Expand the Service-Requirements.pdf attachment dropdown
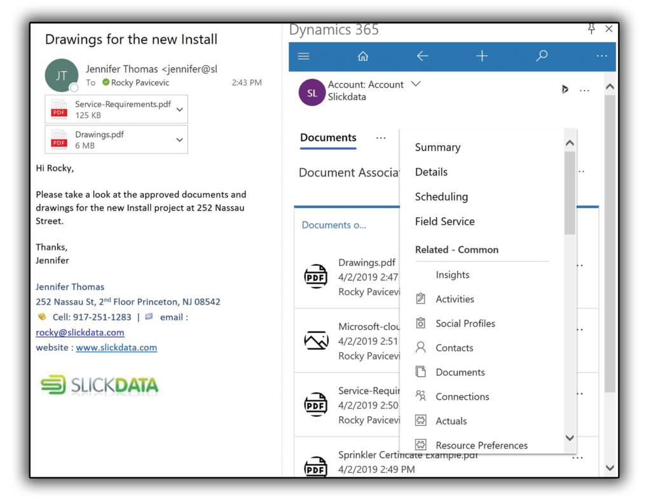 point(180,110)
